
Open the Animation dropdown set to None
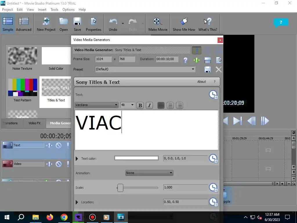pos(149,173)
